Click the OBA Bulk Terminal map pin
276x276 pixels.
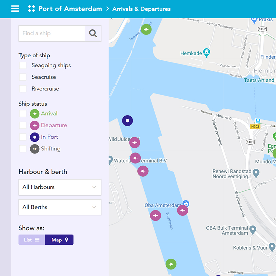point(253,229)
